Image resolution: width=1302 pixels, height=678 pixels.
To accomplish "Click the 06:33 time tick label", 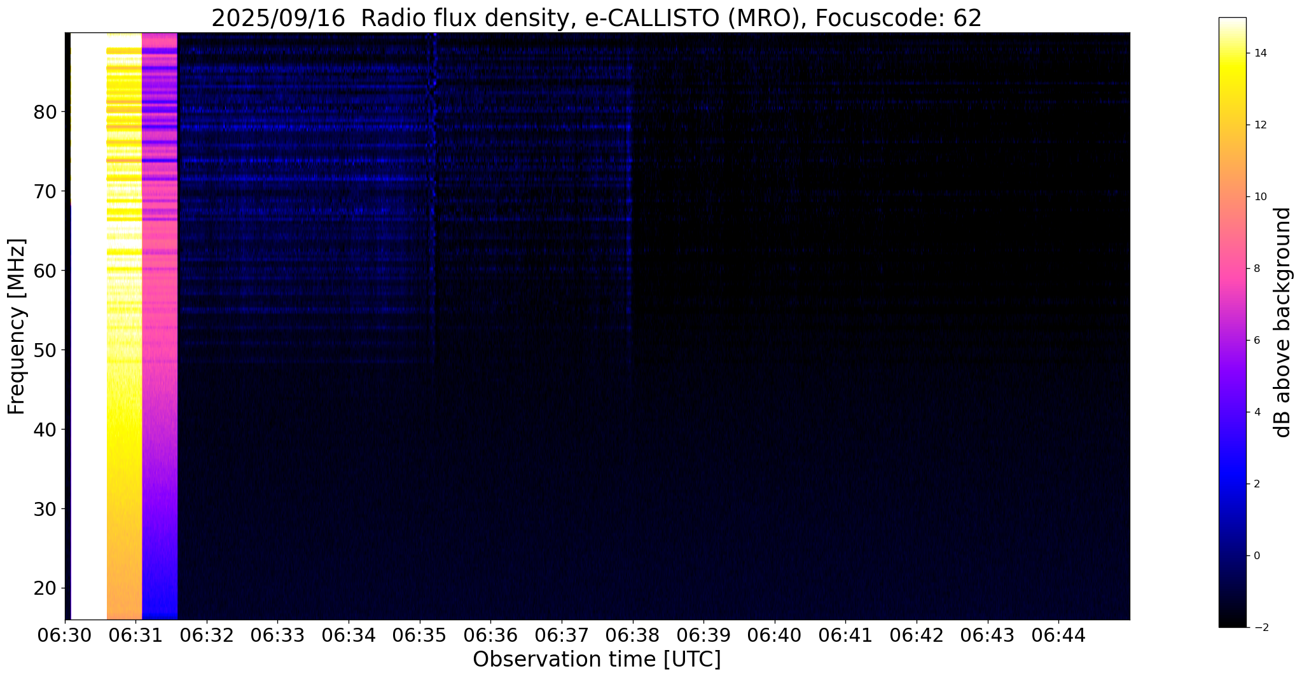I will [x=277, y=635].
